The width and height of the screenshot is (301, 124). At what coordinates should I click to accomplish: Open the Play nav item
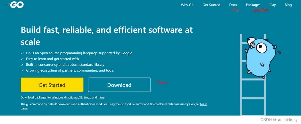(273, 5)
